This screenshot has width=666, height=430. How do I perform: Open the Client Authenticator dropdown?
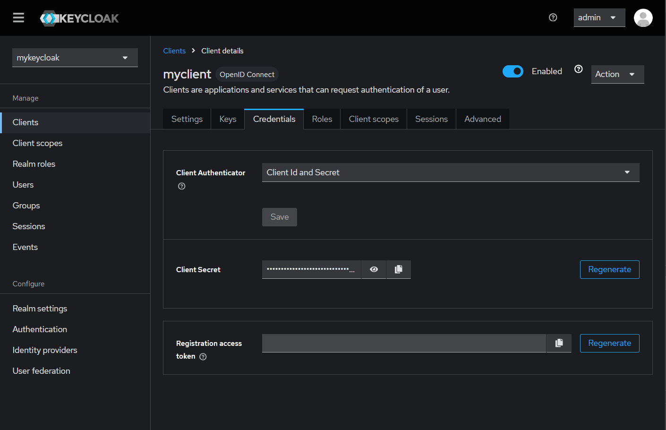[x=451, y=172]
